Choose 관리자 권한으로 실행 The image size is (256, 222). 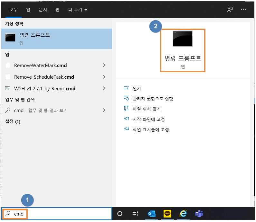point(153,99)
